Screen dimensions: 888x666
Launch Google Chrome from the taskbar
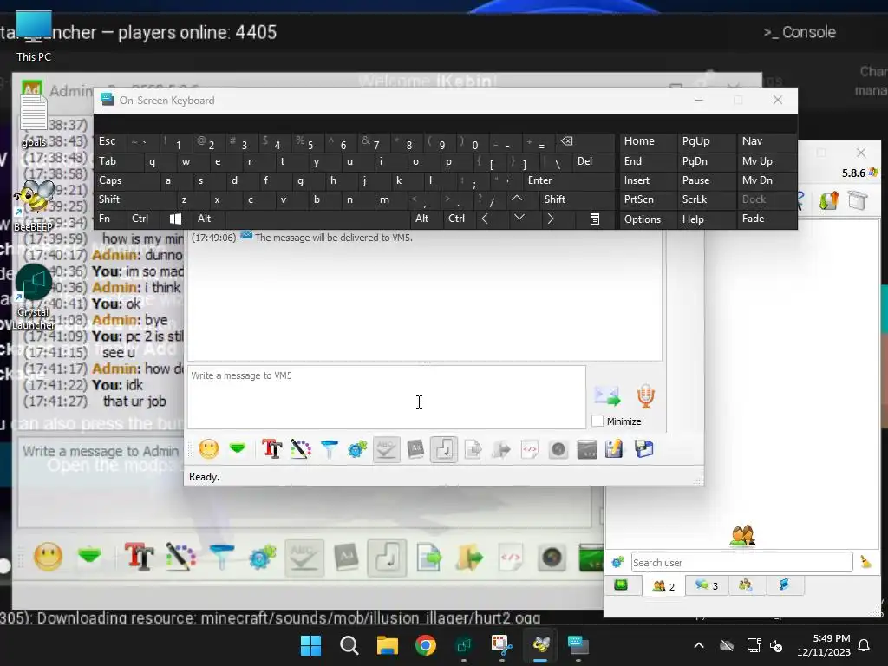coord(425,645)
